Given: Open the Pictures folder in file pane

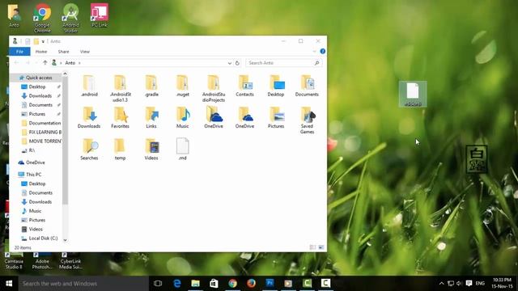Looking at the screenshot, I should tap(276, 117).
